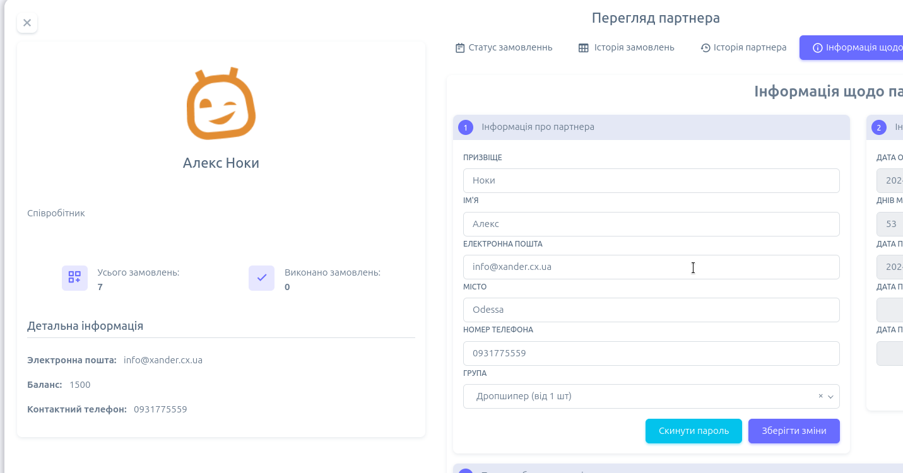Viewport: 903px width, 473px height.
Task: Click the Номер телефона input field
Action: coord(651,353)
